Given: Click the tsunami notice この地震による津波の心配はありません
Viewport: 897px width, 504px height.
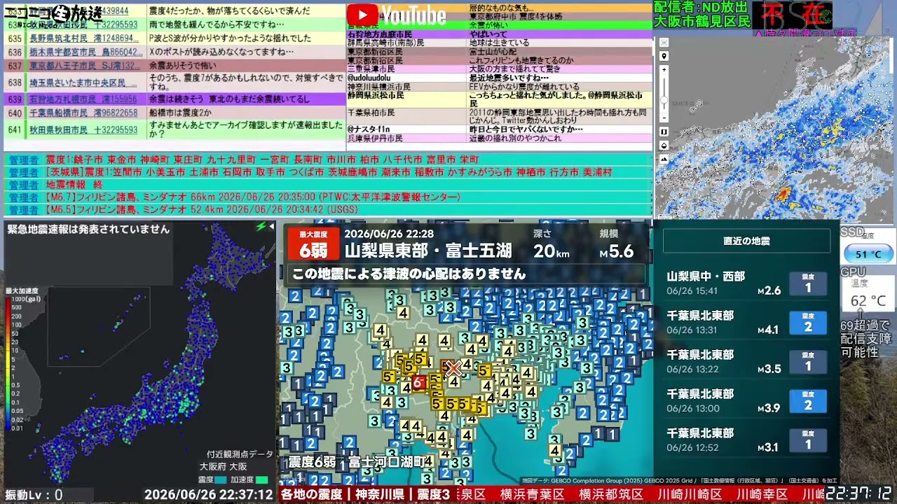Looking at the screenshot, I should coord(409,274).
